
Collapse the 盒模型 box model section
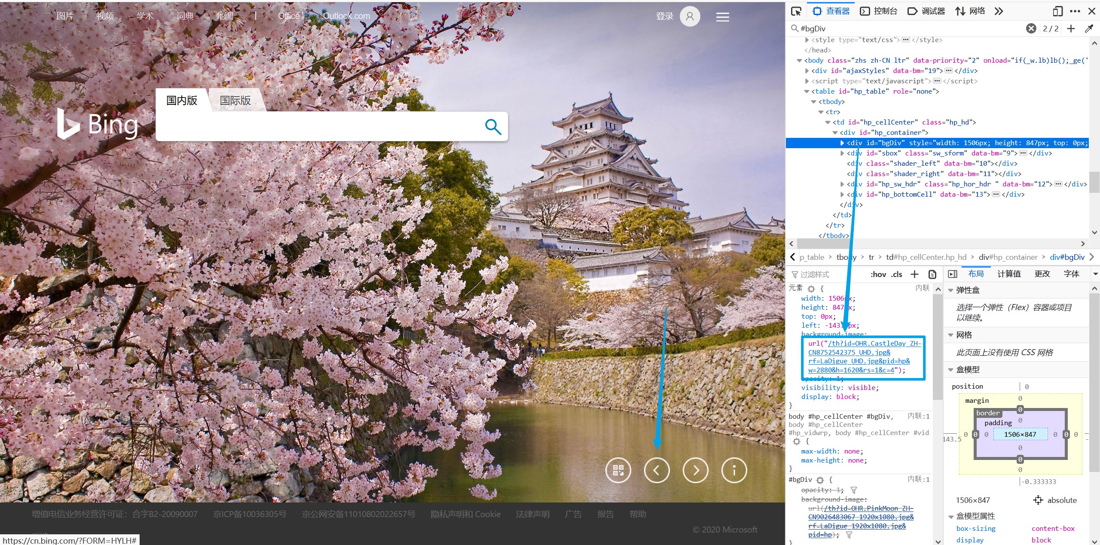(x=950, y=370)
